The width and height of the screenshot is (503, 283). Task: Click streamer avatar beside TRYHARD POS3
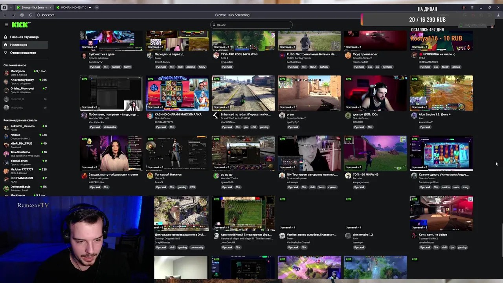216,55
